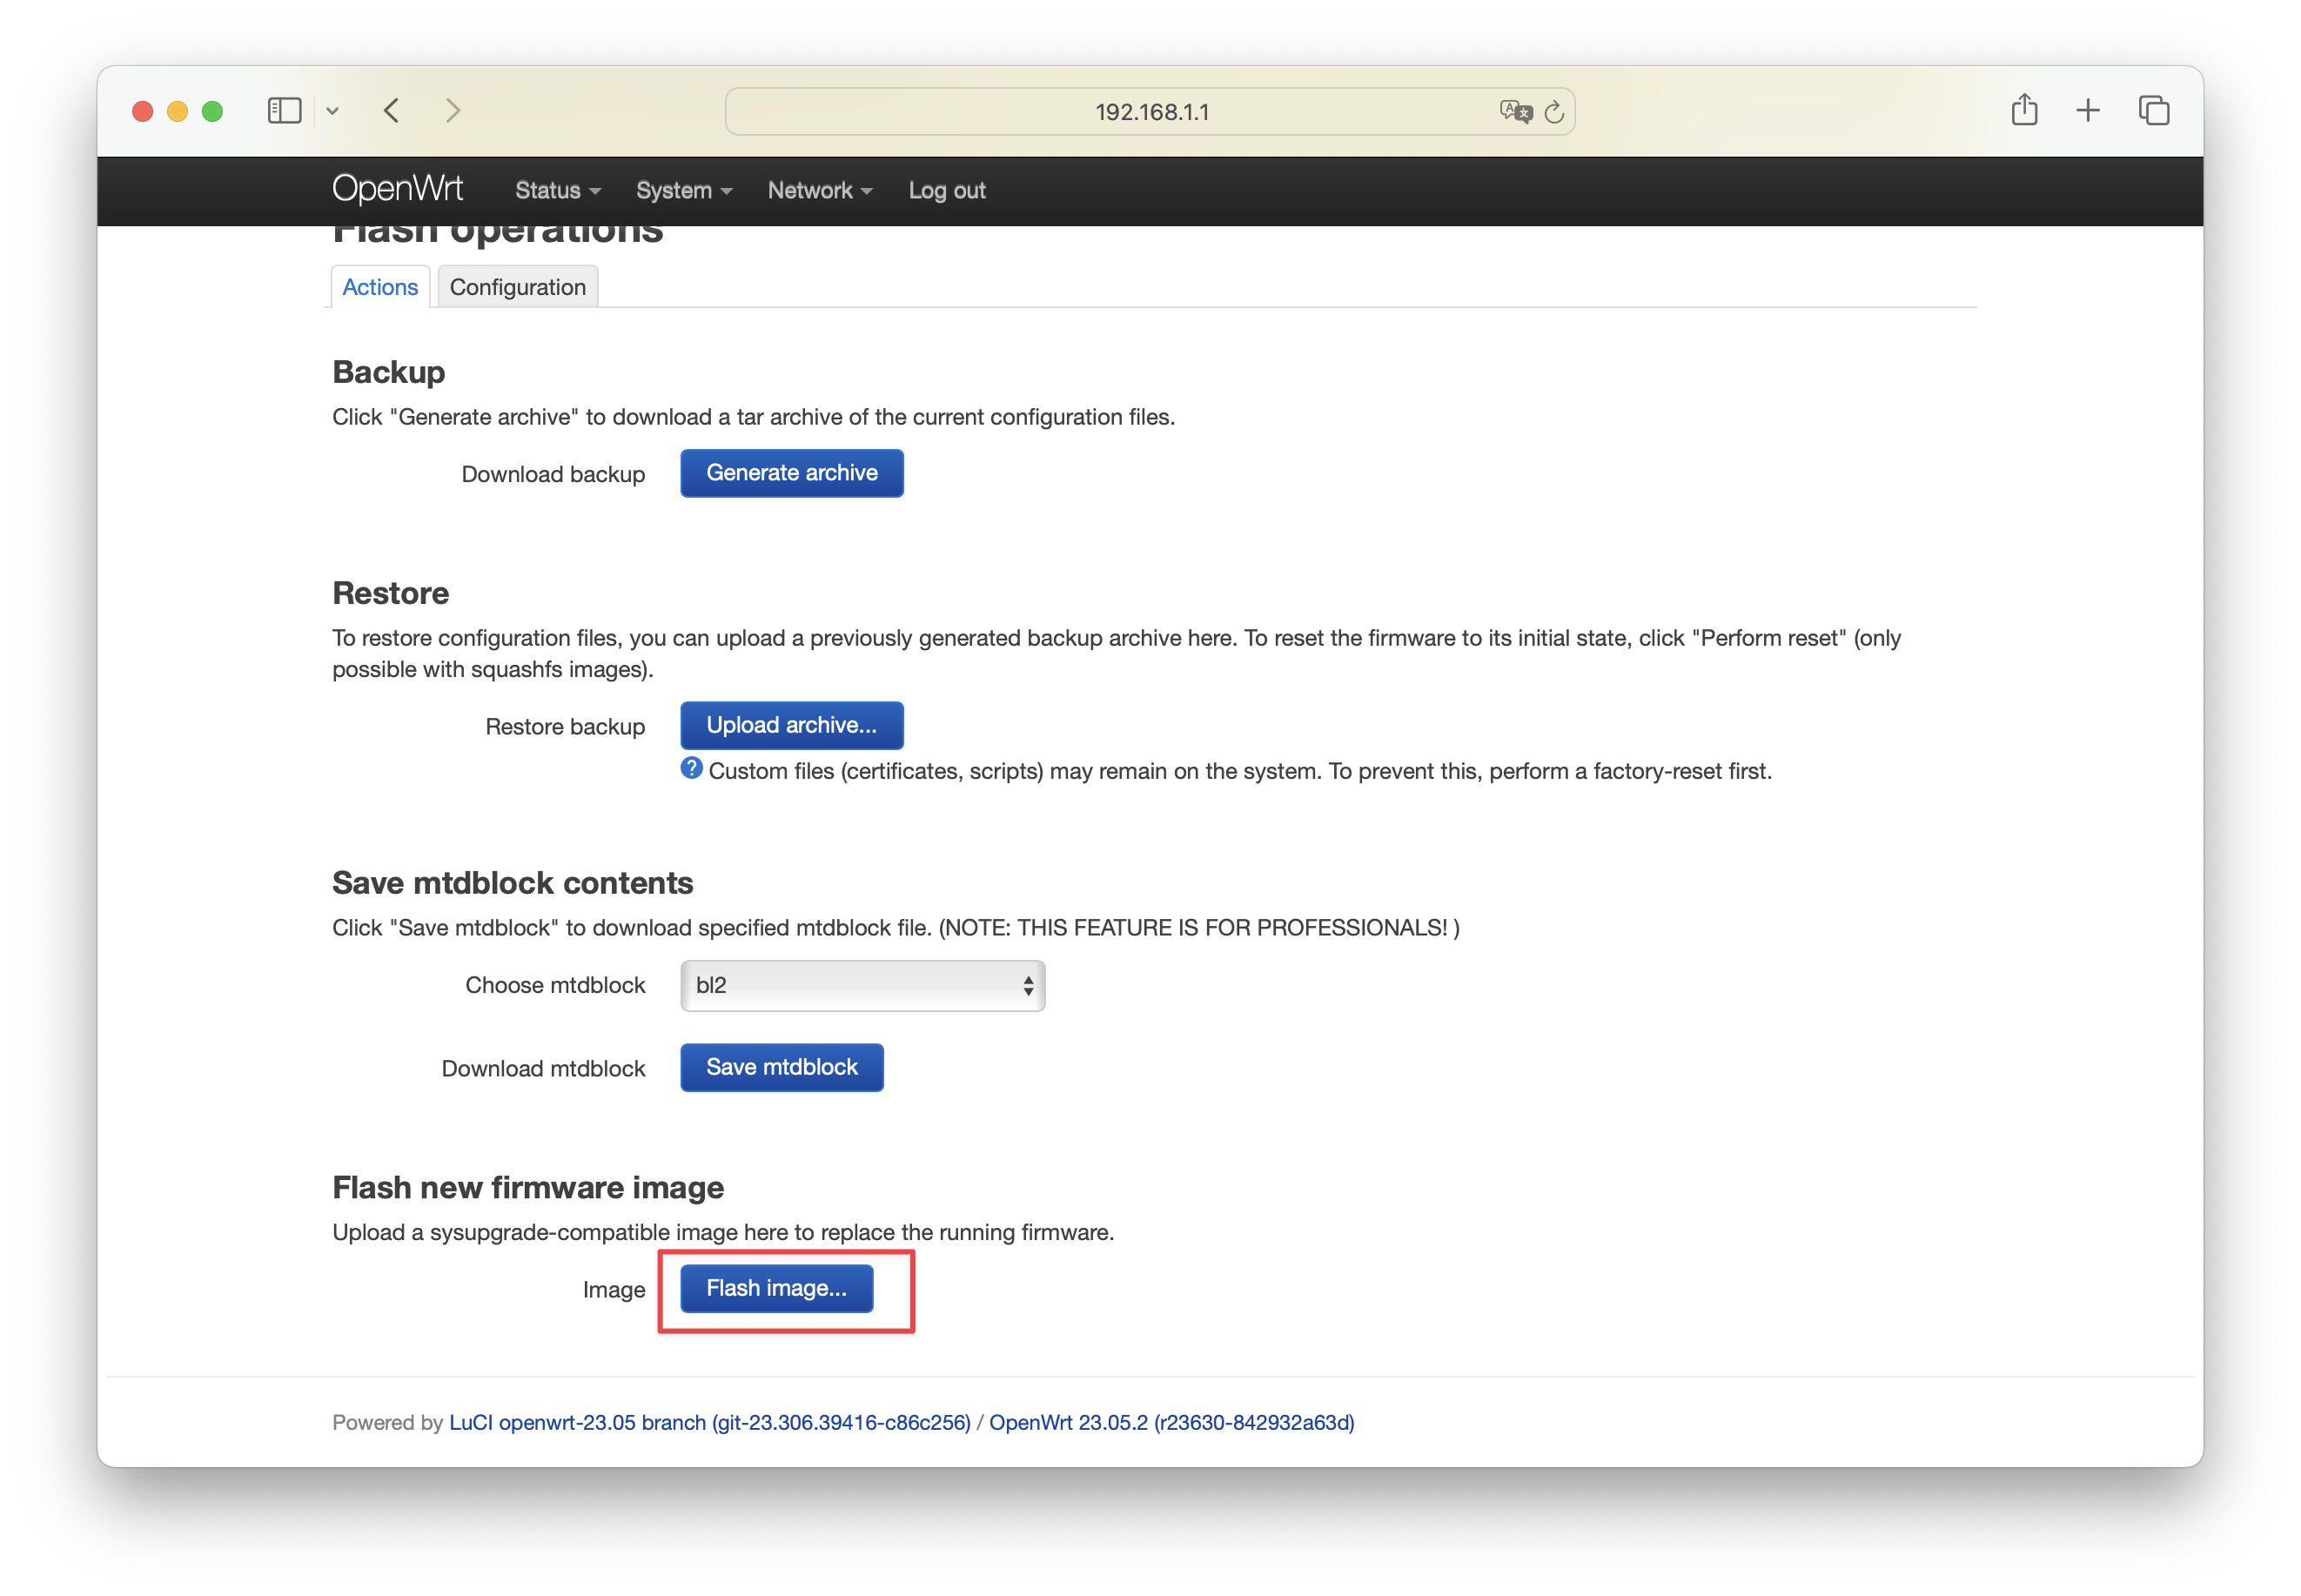Open the sidebar options chevron dropdown
The image size is (2301, 1596).
tap(333, 111)
